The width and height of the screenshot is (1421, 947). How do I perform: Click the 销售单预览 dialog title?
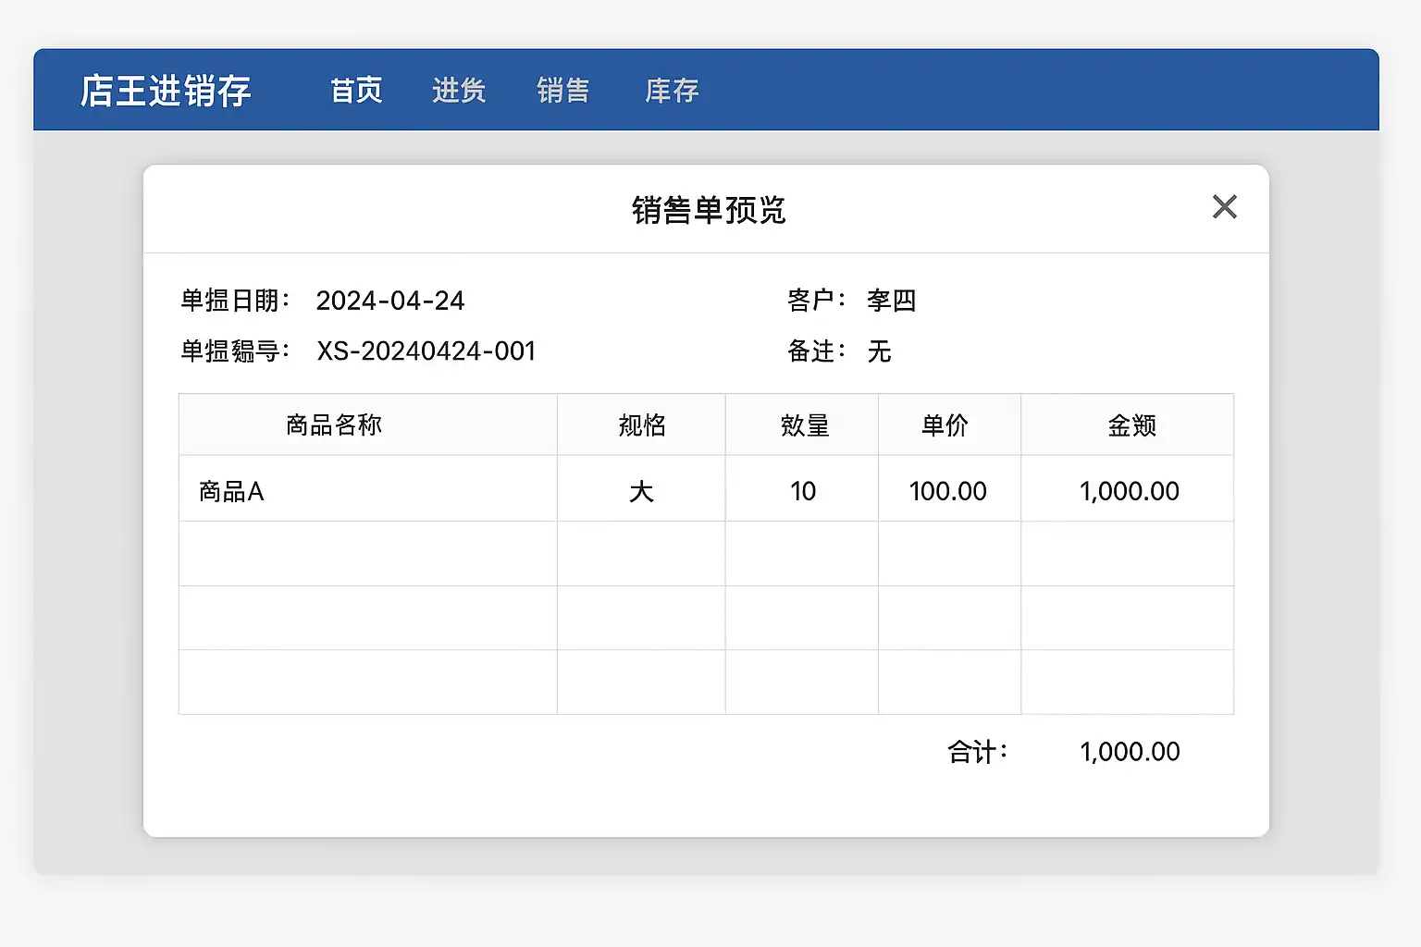(x=708, y=210)
